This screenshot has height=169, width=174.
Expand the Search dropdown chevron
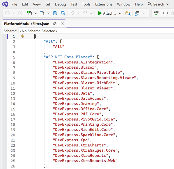click(x=168, y=4)
